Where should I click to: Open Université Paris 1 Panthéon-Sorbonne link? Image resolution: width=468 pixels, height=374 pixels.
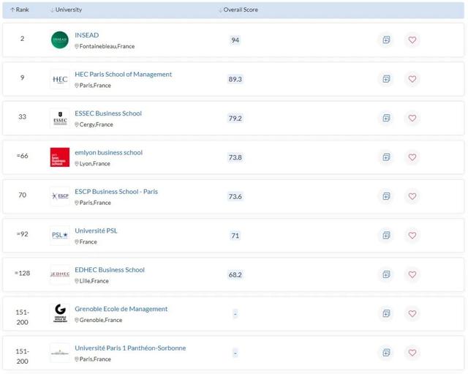(130, 348)
